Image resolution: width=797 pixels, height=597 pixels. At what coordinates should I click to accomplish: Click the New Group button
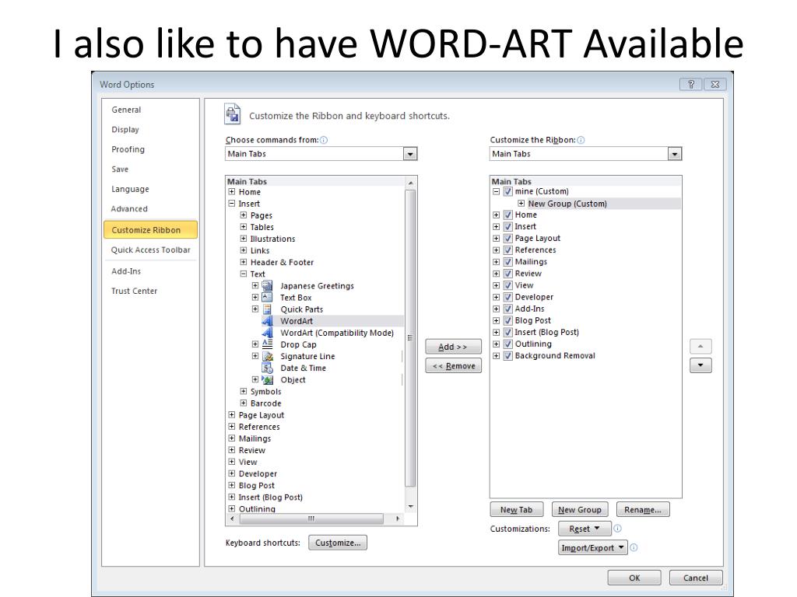579,510
